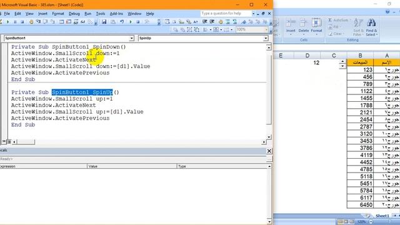Open the Tools menu

101,14
